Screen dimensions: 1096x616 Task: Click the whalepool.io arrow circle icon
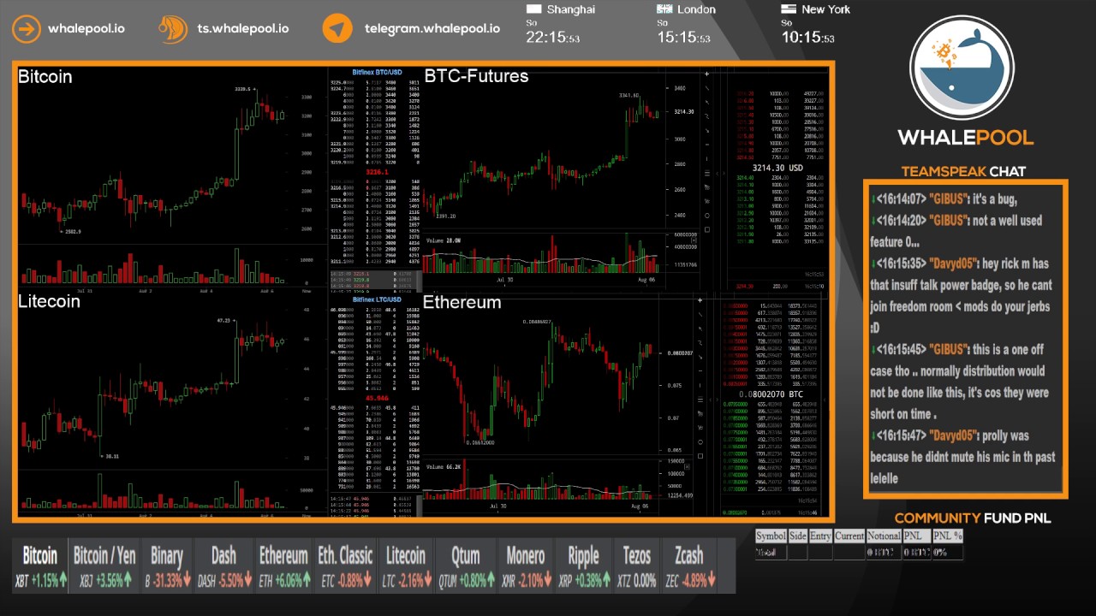pos(27,28)
